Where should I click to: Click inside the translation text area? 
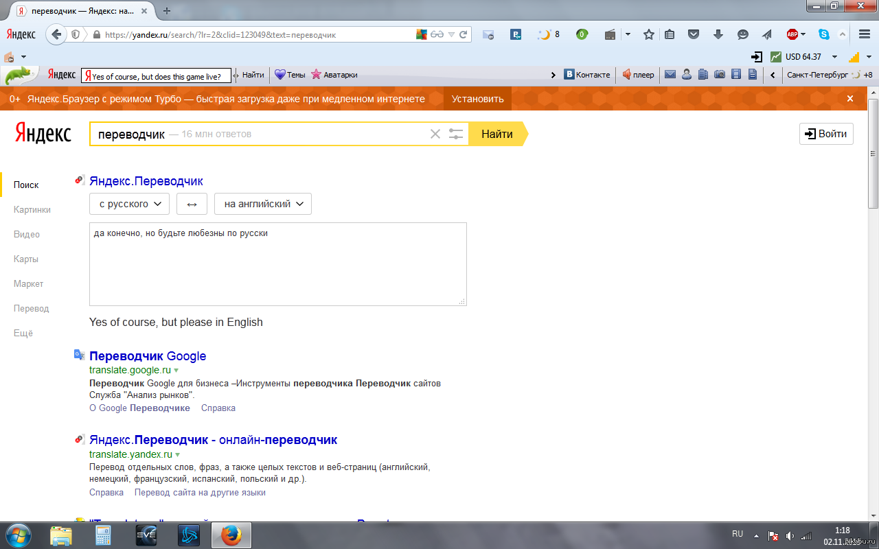point(278,264)
